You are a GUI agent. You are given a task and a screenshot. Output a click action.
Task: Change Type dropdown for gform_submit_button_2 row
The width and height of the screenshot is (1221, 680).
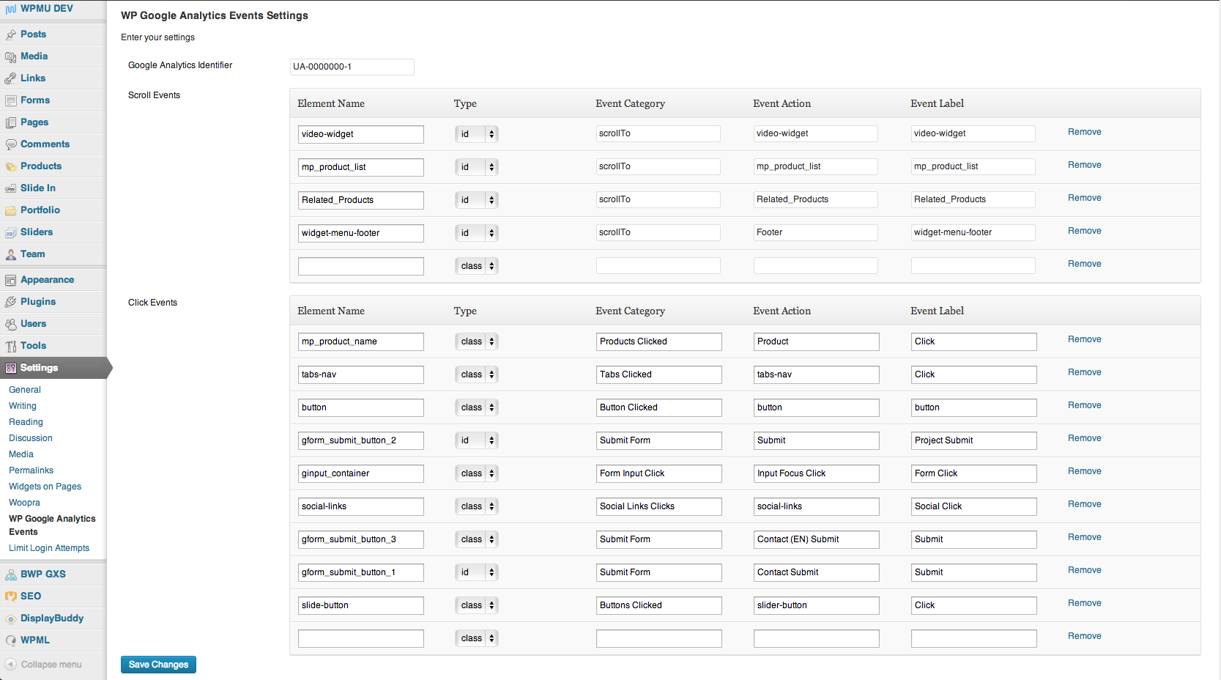[x=476, y=440]
